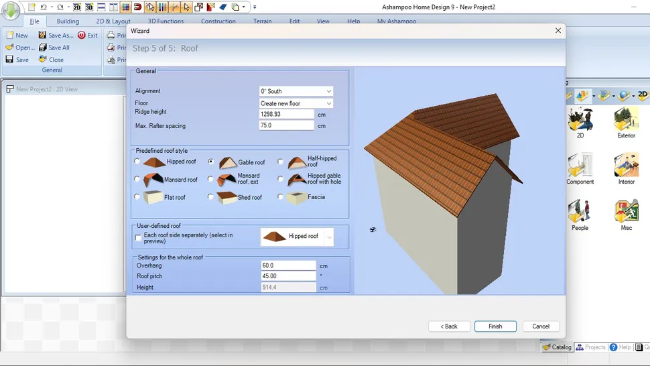
Task: Click the Finish button
Action: [x=495, y=326]
